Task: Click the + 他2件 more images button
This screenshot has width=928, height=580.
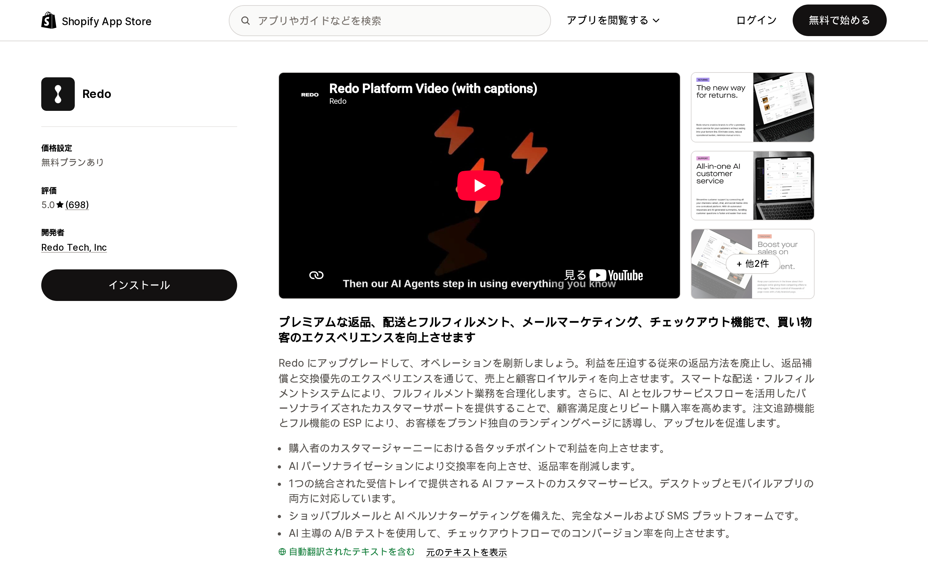Action: click(x=752, y=264)
